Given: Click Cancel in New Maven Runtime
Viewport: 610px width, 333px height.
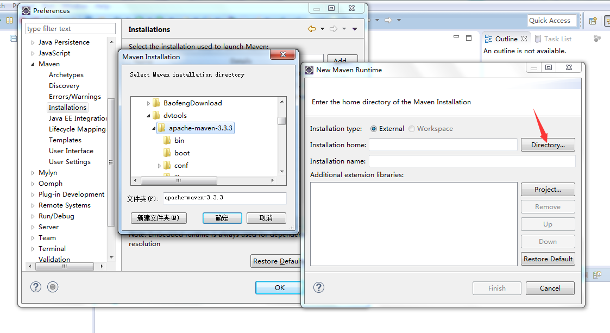Looking at the screenshot, I should 550,288.
